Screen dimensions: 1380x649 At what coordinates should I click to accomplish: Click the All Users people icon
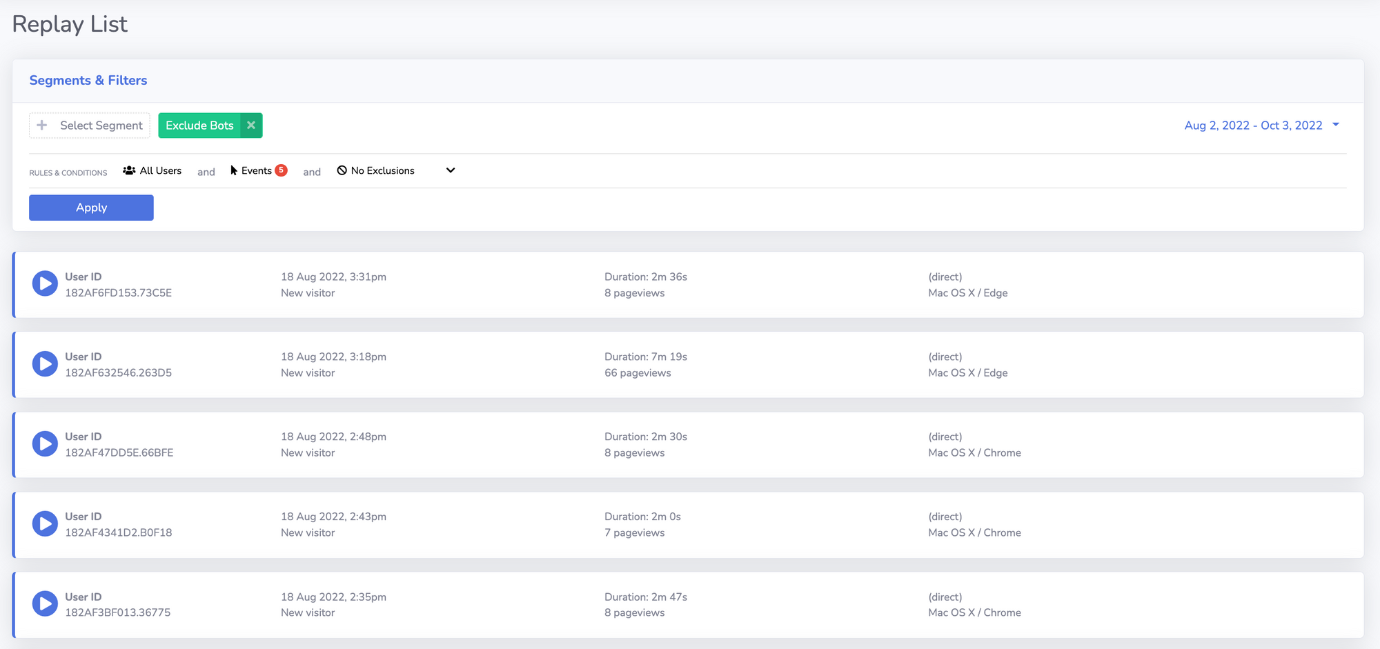point(129,170)
